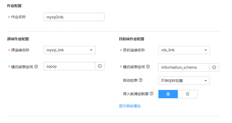The height and width of the screenshot is (123, 232).
Task: Select 是 for 导入前清空数据
Action: (x=168, y=94)
